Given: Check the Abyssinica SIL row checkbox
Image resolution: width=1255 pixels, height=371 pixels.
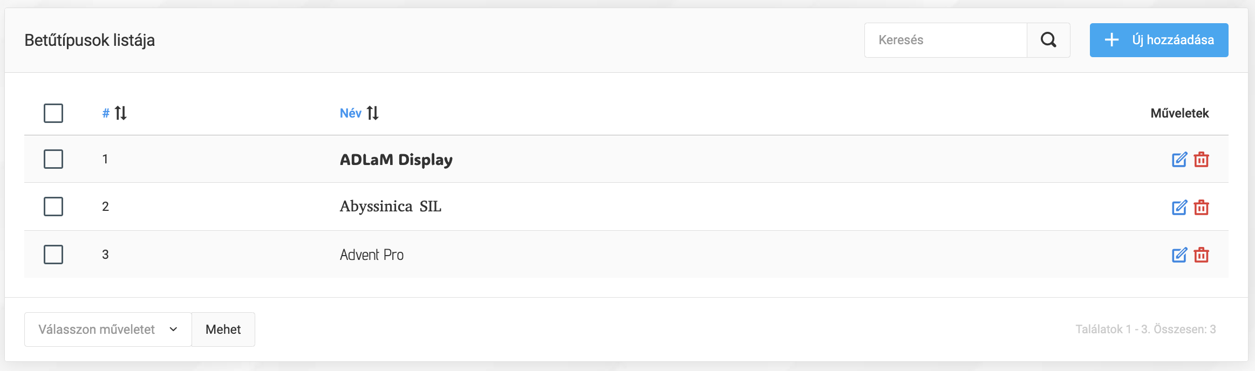Looking at the screenshot, I should [x=53, y=207].
